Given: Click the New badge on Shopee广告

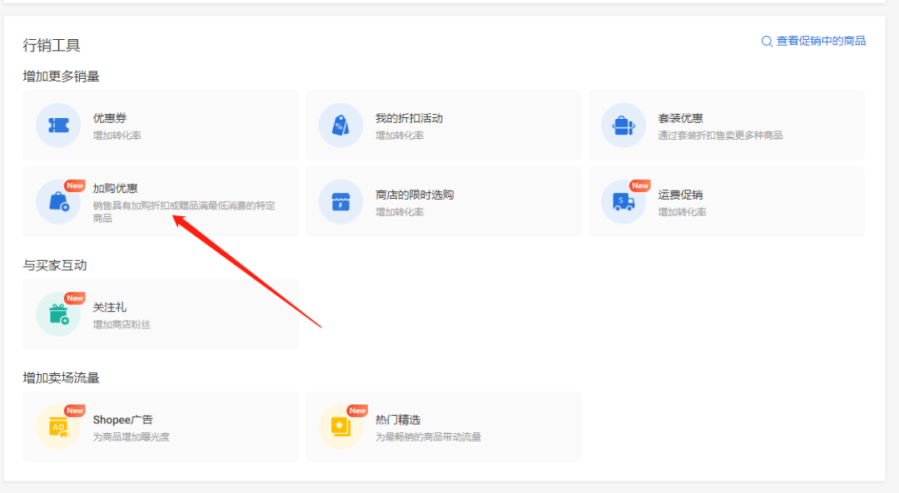Looking at the screenshot, I should [x=75, y=410].
